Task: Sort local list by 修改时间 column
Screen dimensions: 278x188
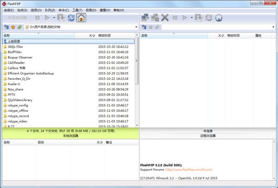Action: coord(116,36)
